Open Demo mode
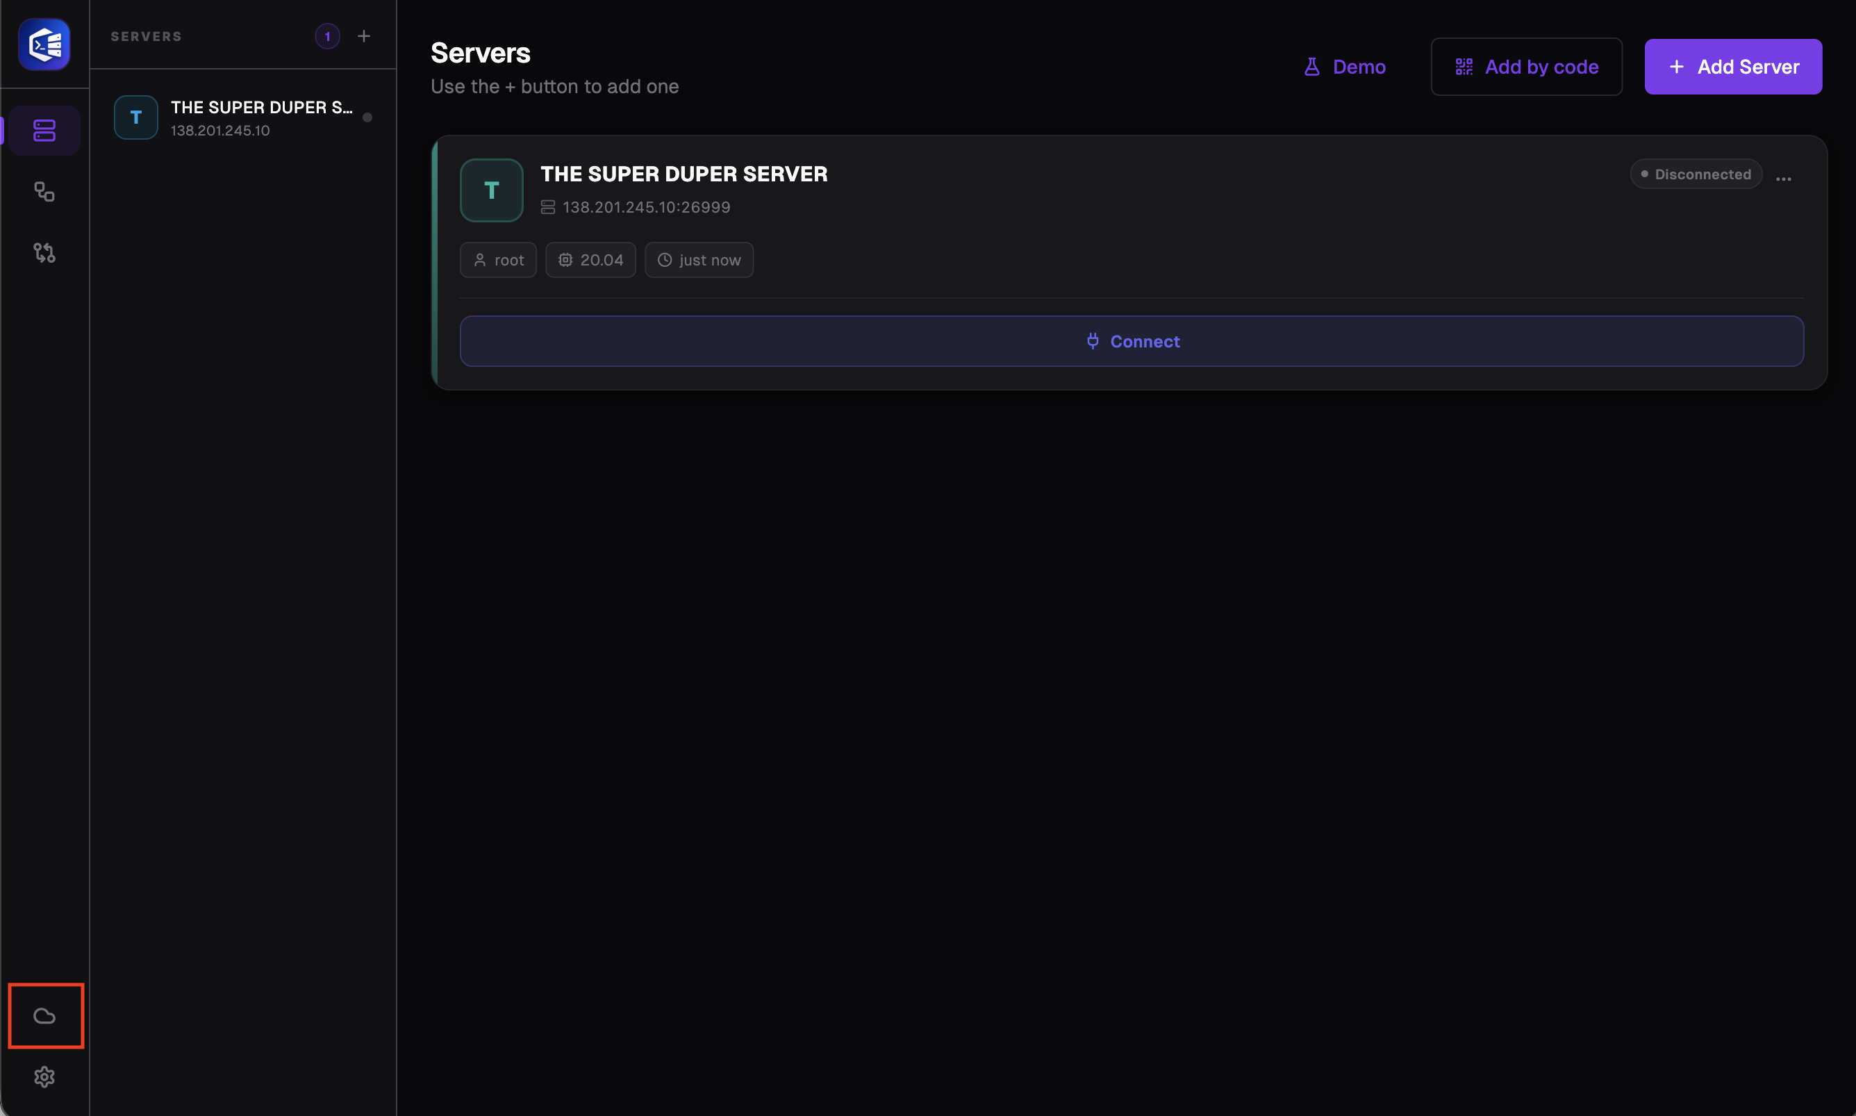Screen dimensions: 1856x1116 click(x=1344, y=67)
